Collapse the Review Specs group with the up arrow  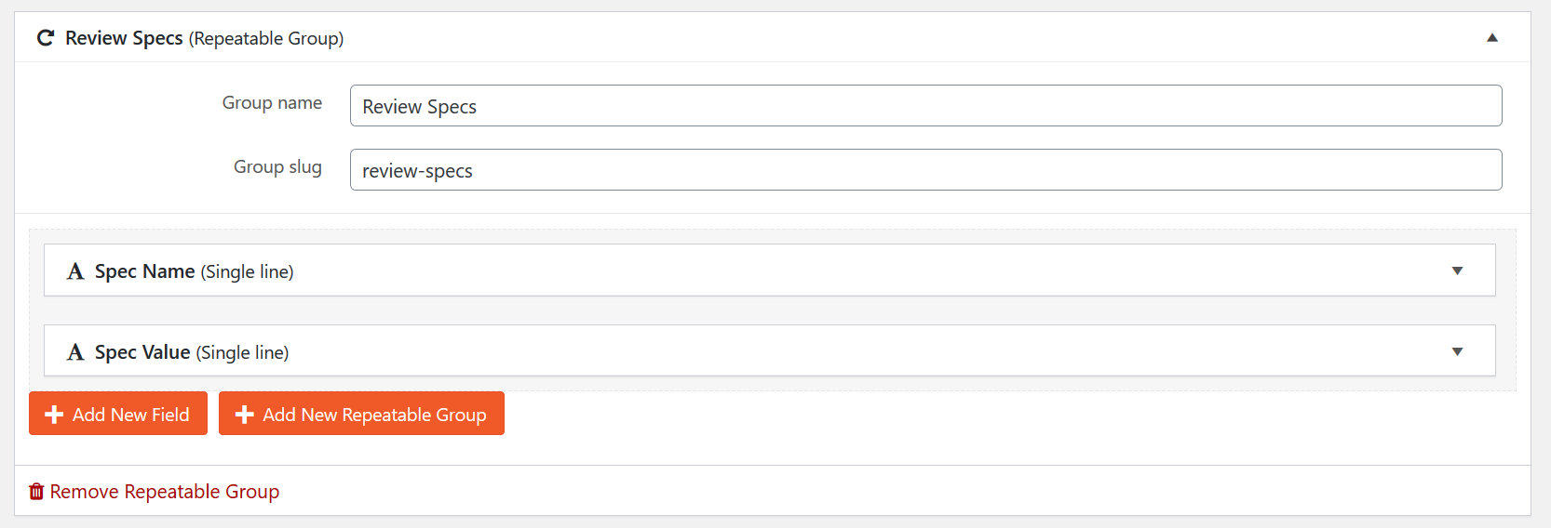[x=1492, y=38]
